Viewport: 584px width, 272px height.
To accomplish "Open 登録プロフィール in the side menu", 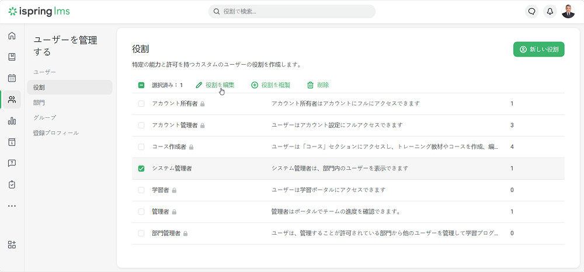I will point(56,133).
